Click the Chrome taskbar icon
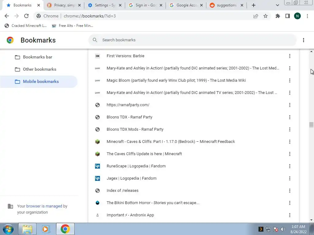 (65, 229)
